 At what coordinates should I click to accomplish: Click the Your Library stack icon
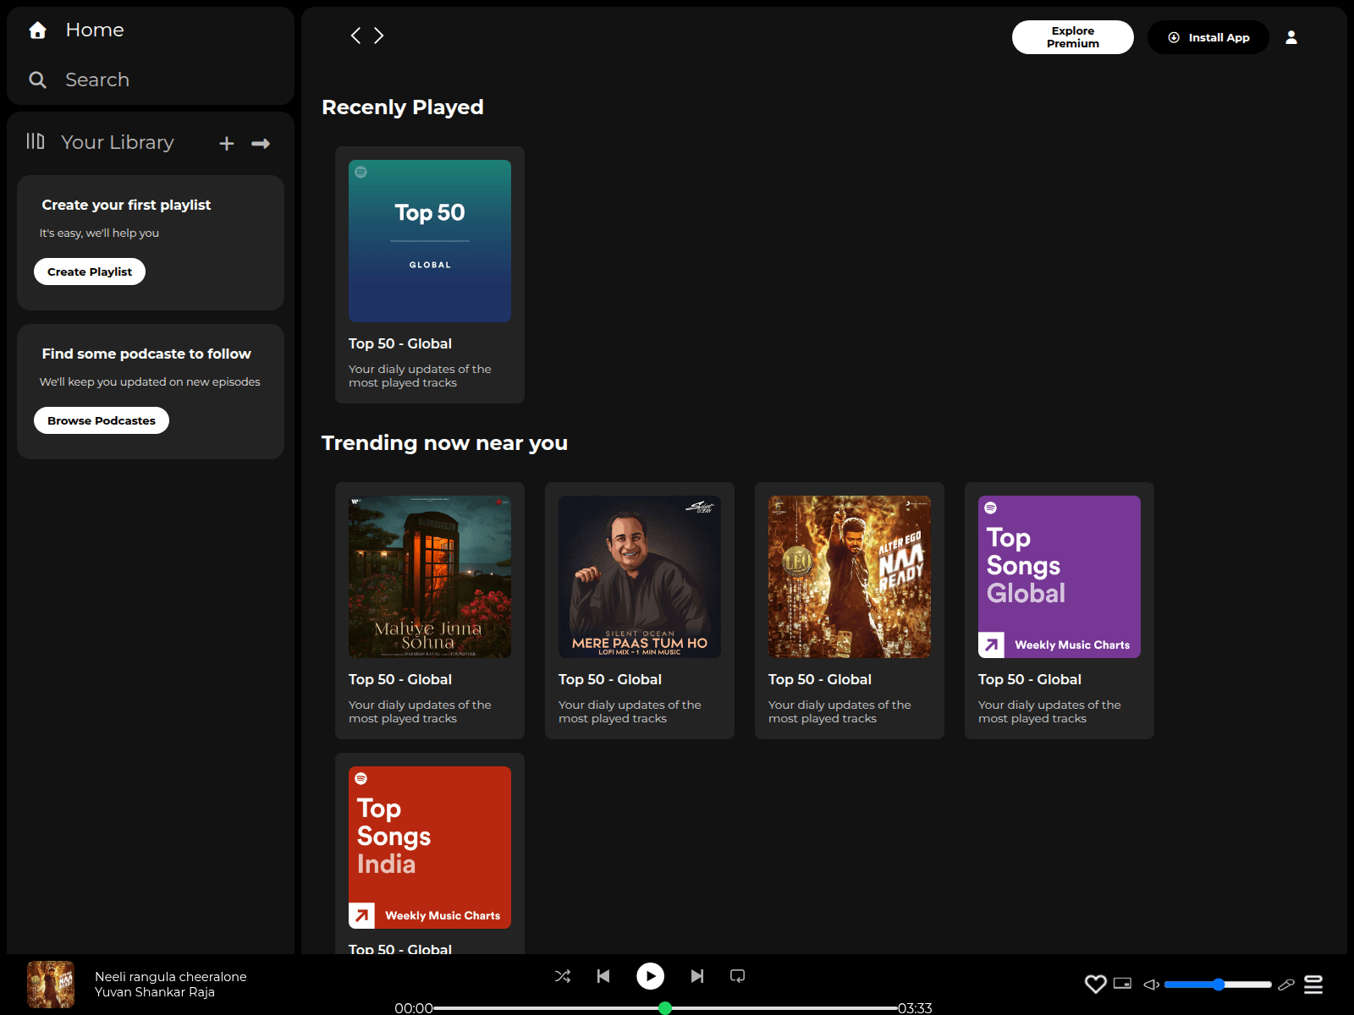(x=36, y=140)
